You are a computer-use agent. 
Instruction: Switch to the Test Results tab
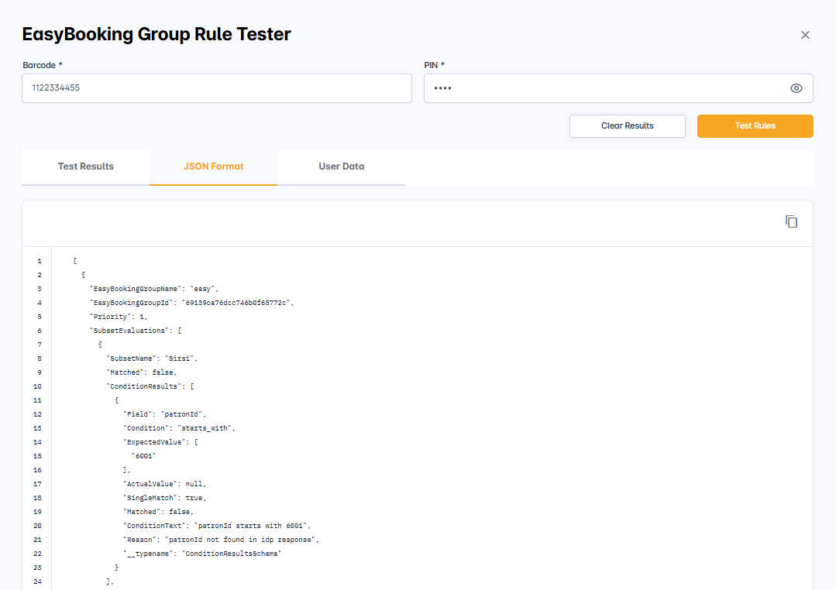86,166
